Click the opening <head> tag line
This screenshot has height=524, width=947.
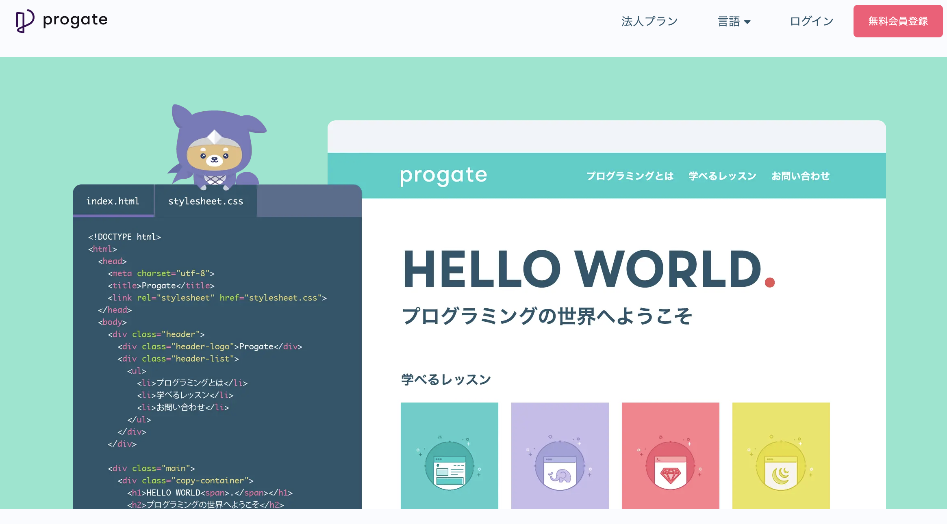(112, 261)
